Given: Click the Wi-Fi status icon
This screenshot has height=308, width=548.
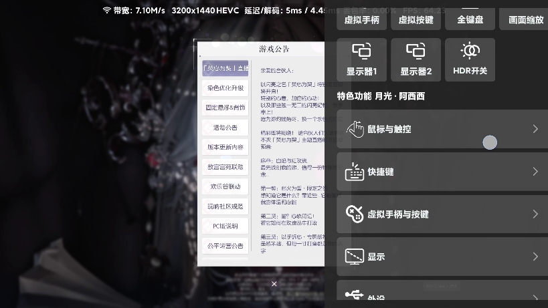Looking at the screenshot, I should 106,10.
